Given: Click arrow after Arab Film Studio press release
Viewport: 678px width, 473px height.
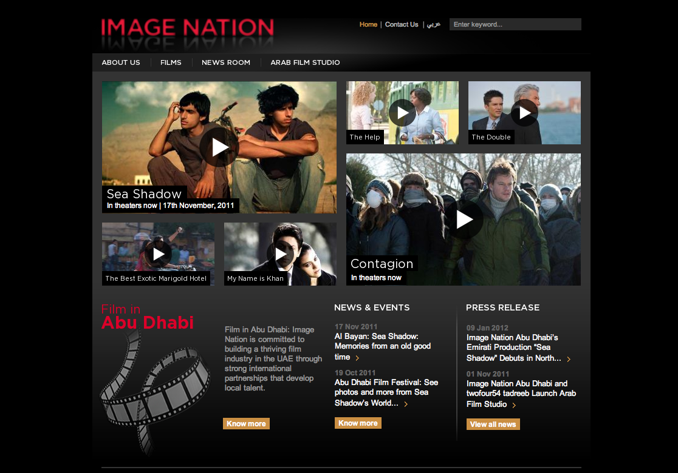Looking at the screenshot, I should (514, 405).
